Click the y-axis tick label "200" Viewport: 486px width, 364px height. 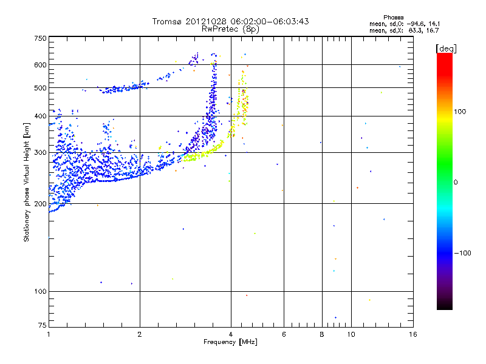pyautogui.click(x=40, y=204)
